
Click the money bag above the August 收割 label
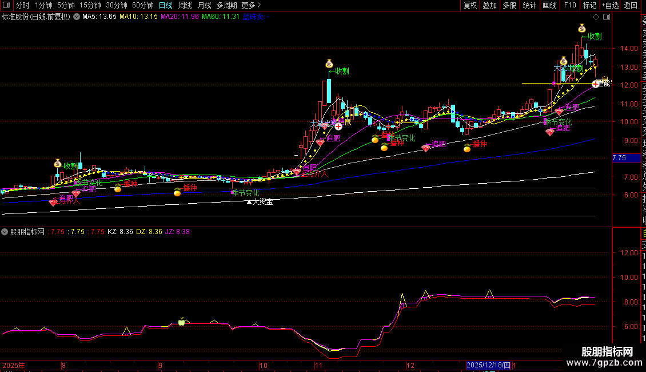pos(58,163)
